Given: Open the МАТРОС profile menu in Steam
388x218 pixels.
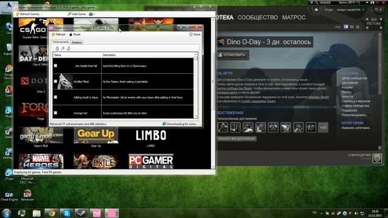Looking at the screenshot, I should [x=293, y=18].
